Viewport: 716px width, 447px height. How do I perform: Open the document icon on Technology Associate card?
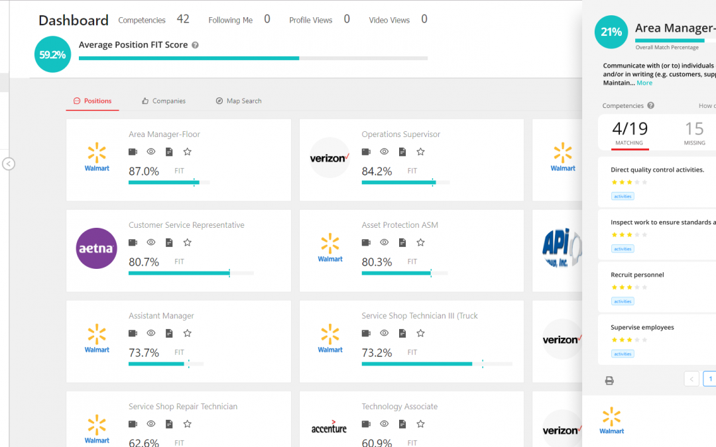(402, 424)
